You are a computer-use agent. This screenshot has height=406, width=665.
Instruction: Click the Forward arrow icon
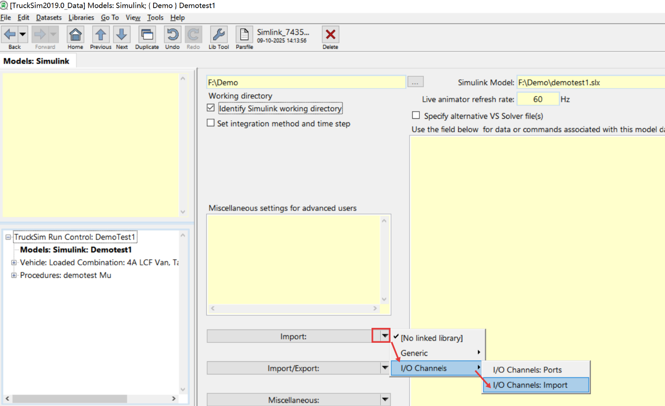[x=40, y=34]
